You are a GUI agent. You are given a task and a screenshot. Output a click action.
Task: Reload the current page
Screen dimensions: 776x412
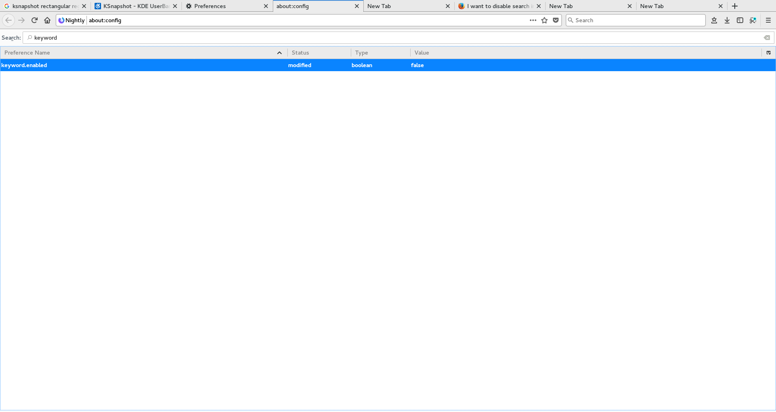point(34,20)
